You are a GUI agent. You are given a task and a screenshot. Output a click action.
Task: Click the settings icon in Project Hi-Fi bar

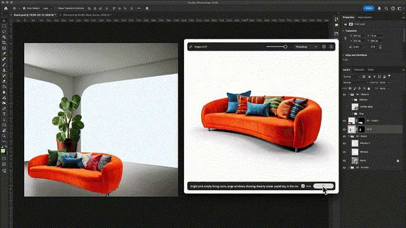coord(324,47)
